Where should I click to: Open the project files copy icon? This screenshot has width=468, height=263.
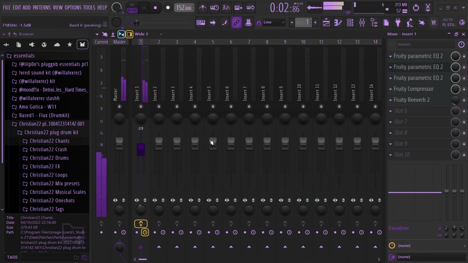pyautogui.click(x=386, y=23)
